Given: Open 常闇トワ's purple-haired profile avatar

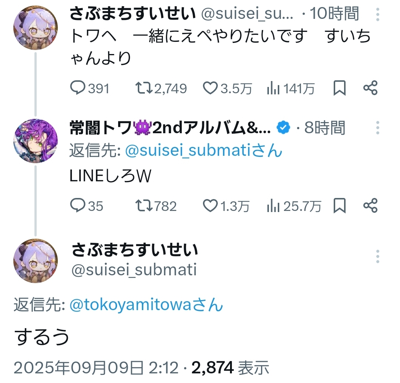Looking at the screenshot, I should 36,141.
